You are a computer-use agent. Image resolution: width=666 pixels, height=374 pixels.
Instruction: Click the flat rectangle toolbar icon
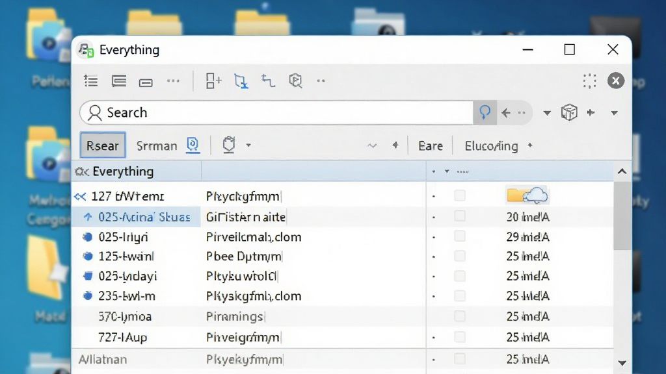(146, 82)
